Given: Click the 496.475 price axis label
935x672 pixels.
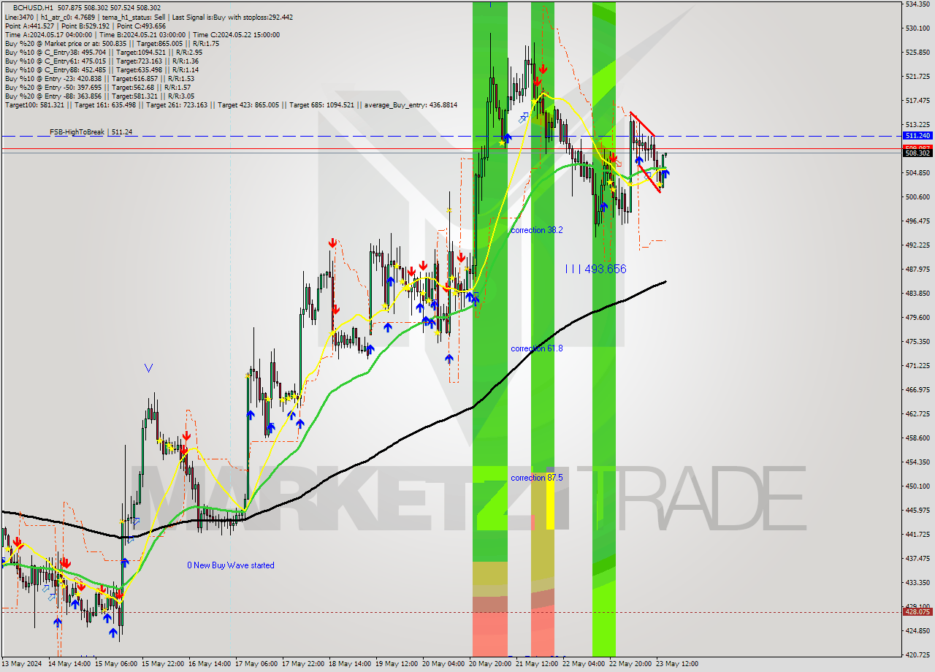Looking at the screenshot, I should (917, 221).
